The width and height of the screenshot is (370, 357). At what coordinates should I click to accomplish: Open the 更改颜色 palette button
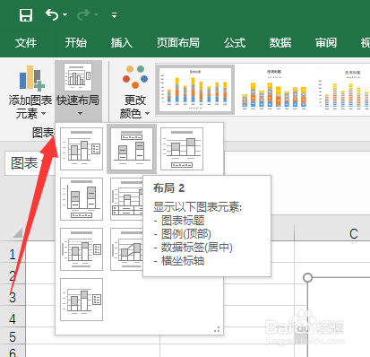point(135,91)
